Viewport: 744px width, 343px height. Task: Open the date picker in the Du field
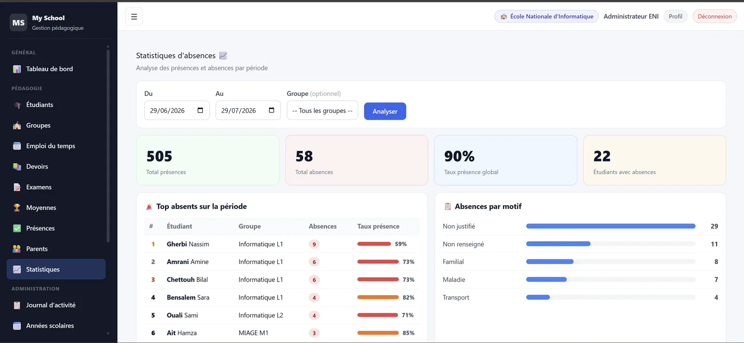point(200,111)
